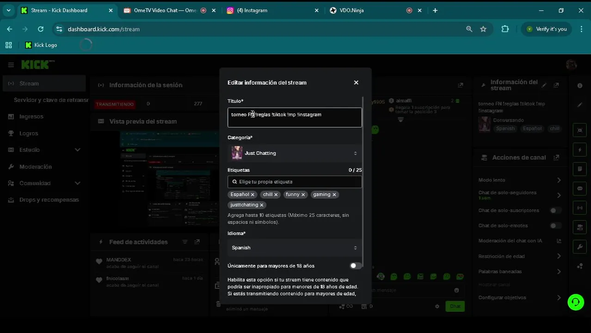Click the Verify it's you button

point(546,29)
